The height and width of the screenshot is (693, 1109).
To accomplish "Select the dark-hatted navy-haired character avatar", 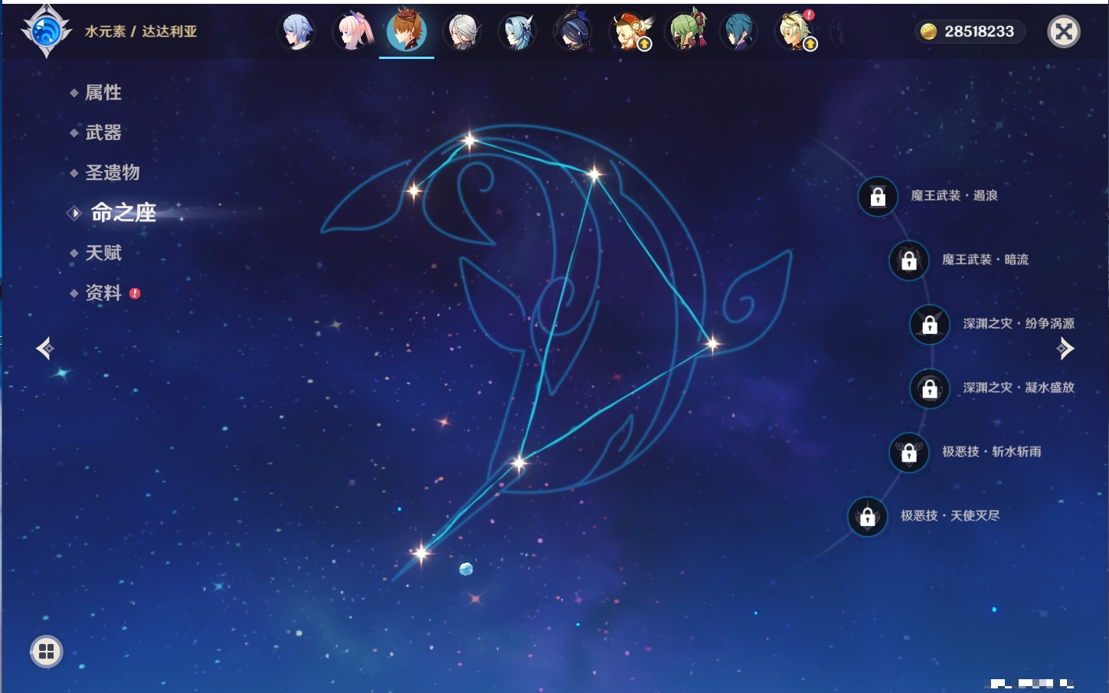I will 573,32.
